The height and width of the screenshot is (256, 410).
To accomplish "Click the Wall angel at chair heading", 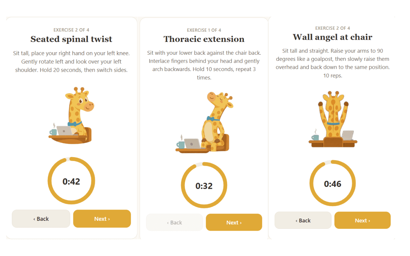I will click(332, 37).
